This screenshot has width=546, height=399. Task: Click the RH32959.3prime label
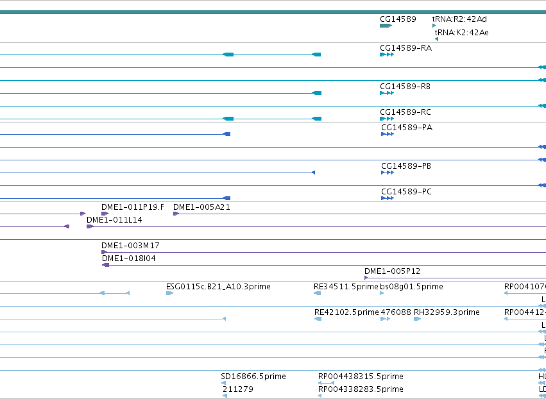click(x=447, y=312)
